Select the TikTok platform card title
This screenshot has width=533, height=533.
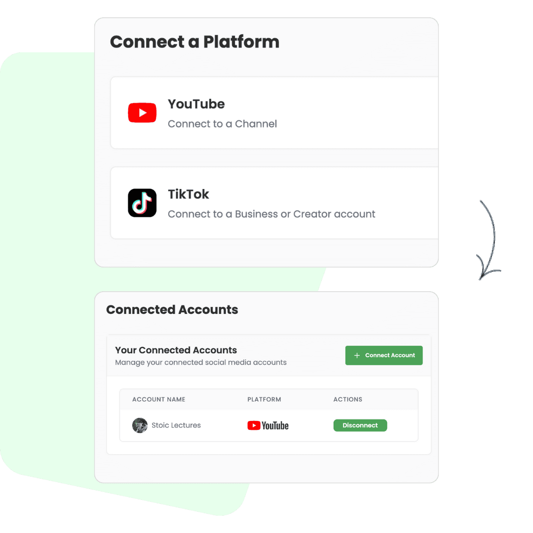click(x=189, y=194)
